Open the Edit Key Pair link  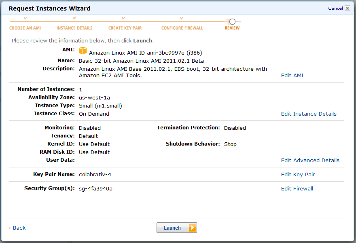click(298, 175)
